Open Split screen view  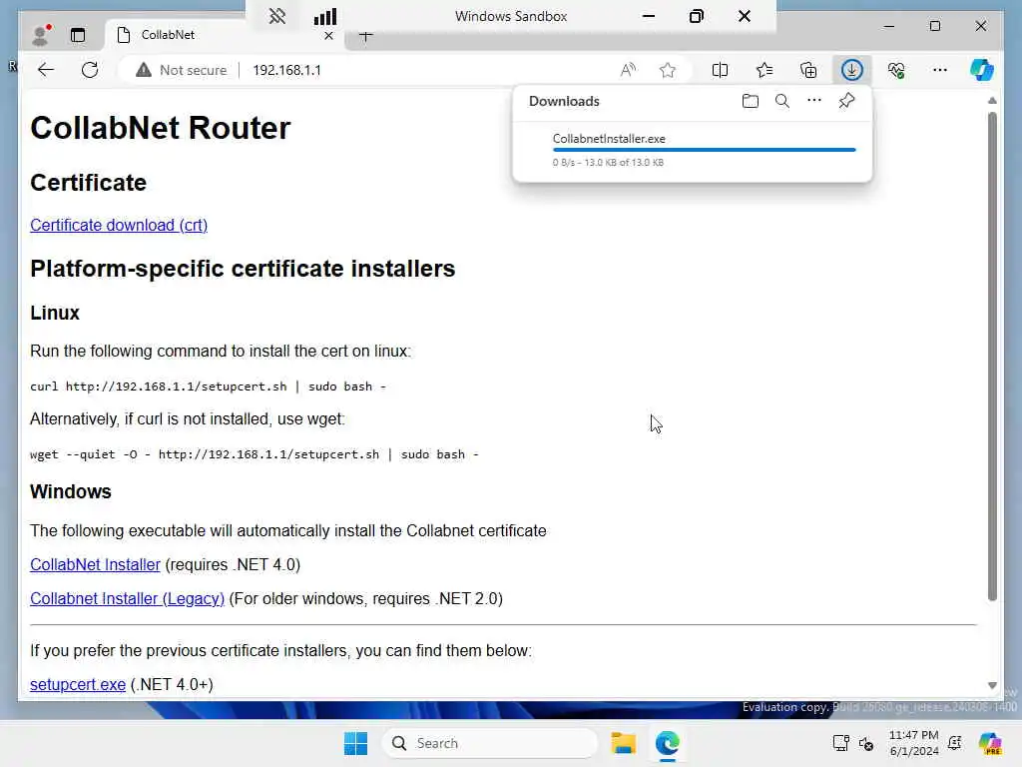pos(721,70)
